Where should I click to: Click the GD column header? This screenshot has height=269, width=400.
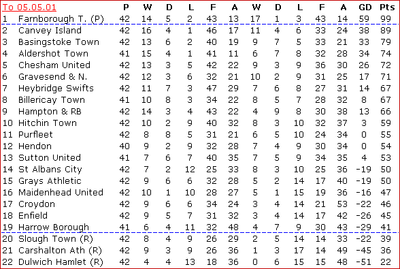365,7
